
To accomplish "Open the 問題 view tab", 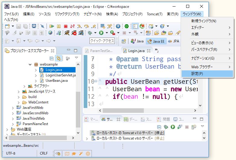I will click(x=164, y=119).
